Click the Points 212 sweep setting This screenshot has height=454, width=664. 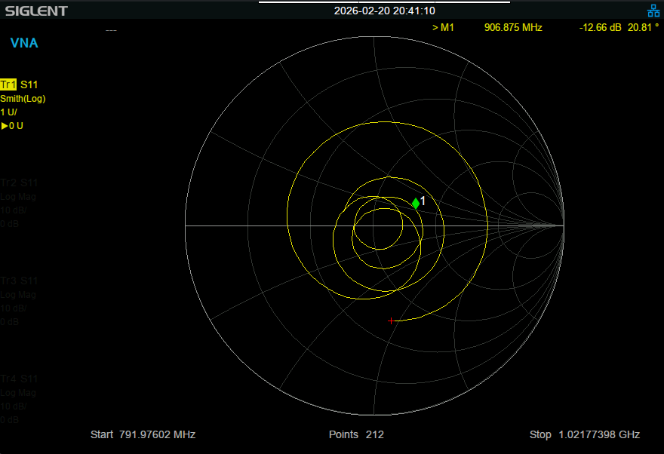tap(355, 434)
